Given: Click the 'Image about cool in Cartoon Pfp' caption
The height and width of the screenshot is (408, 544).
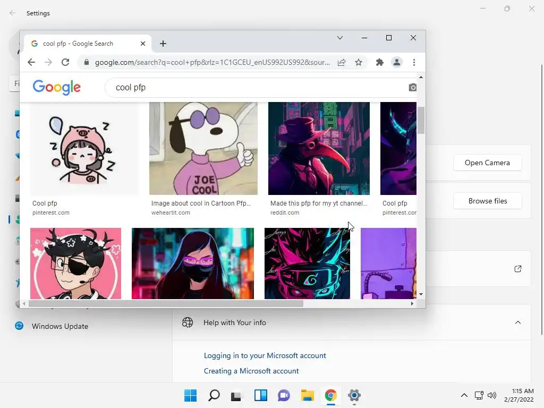Looking at the screenshot, I should coord(201,203).
